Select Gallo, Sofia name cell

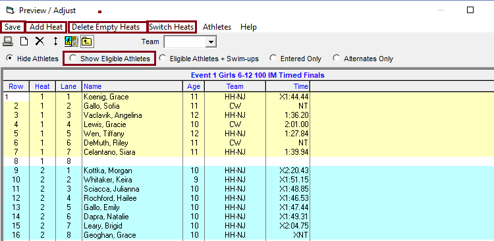coord(132,106)
